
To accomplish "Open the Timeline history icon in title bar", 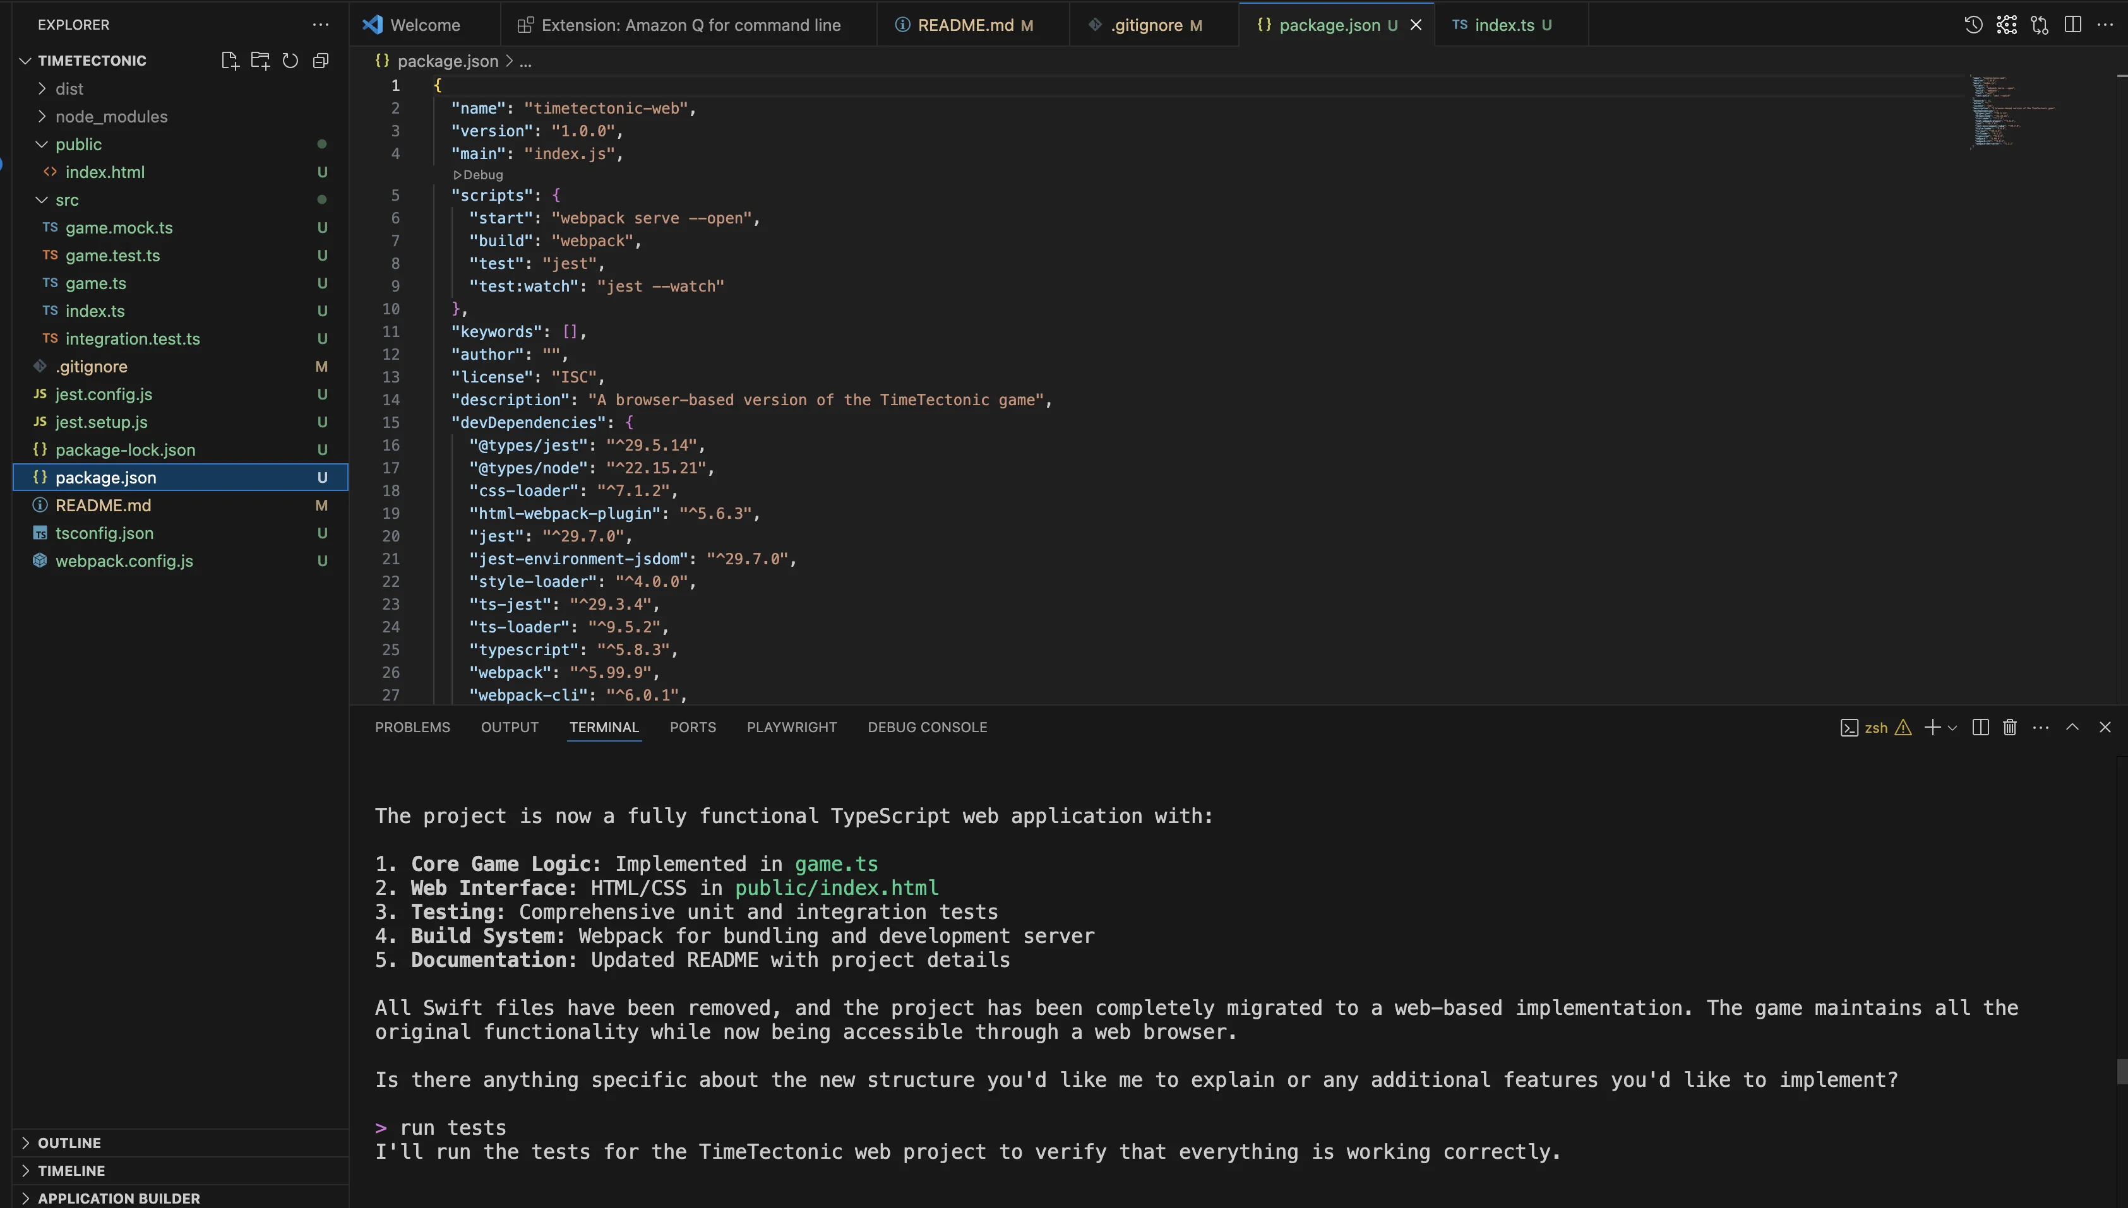I will point(1973,25).
